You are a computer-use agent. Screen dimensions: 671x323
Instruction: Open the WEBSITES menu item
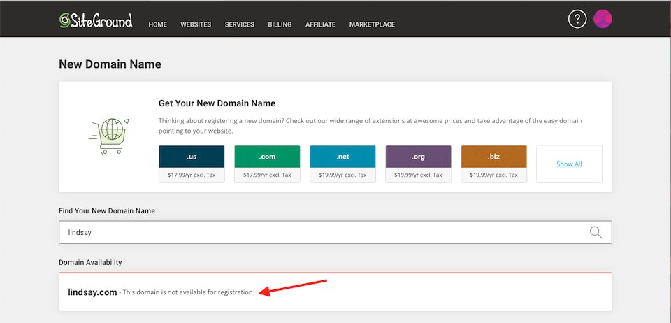click(196, 24)
